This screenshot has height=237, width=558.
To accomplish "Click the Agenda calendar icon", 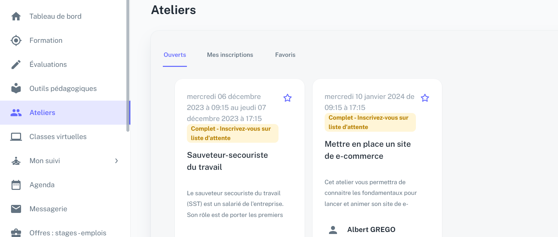I will [16, 185].
